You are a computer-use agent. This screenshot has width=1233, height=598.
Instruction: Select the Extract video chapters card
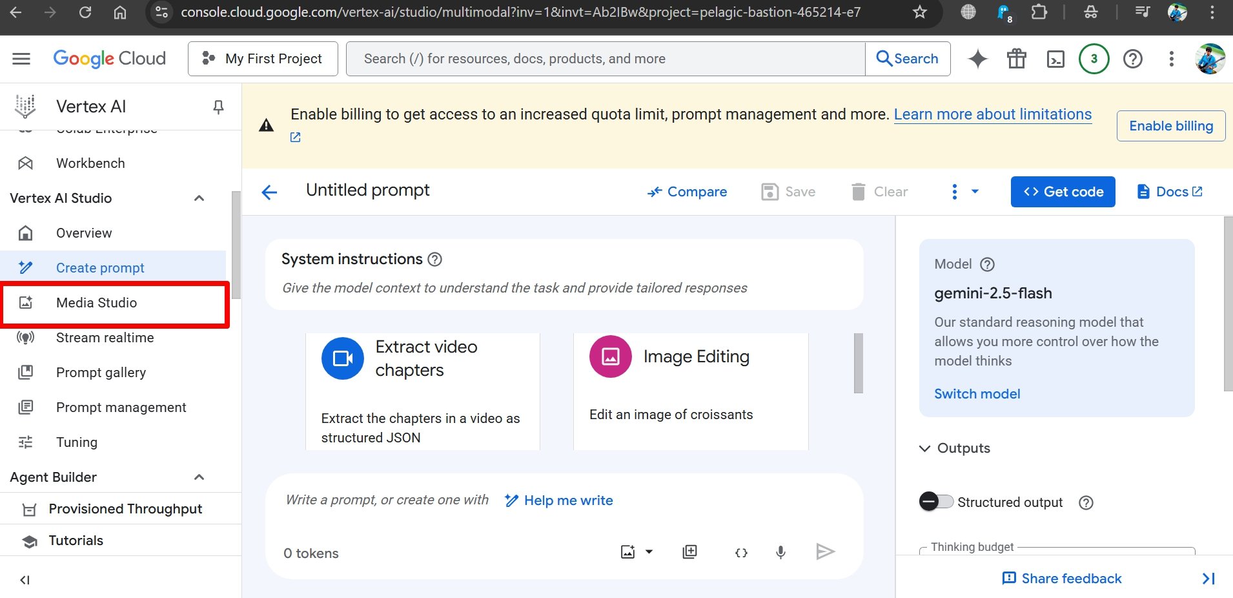[x=423, y=391]
